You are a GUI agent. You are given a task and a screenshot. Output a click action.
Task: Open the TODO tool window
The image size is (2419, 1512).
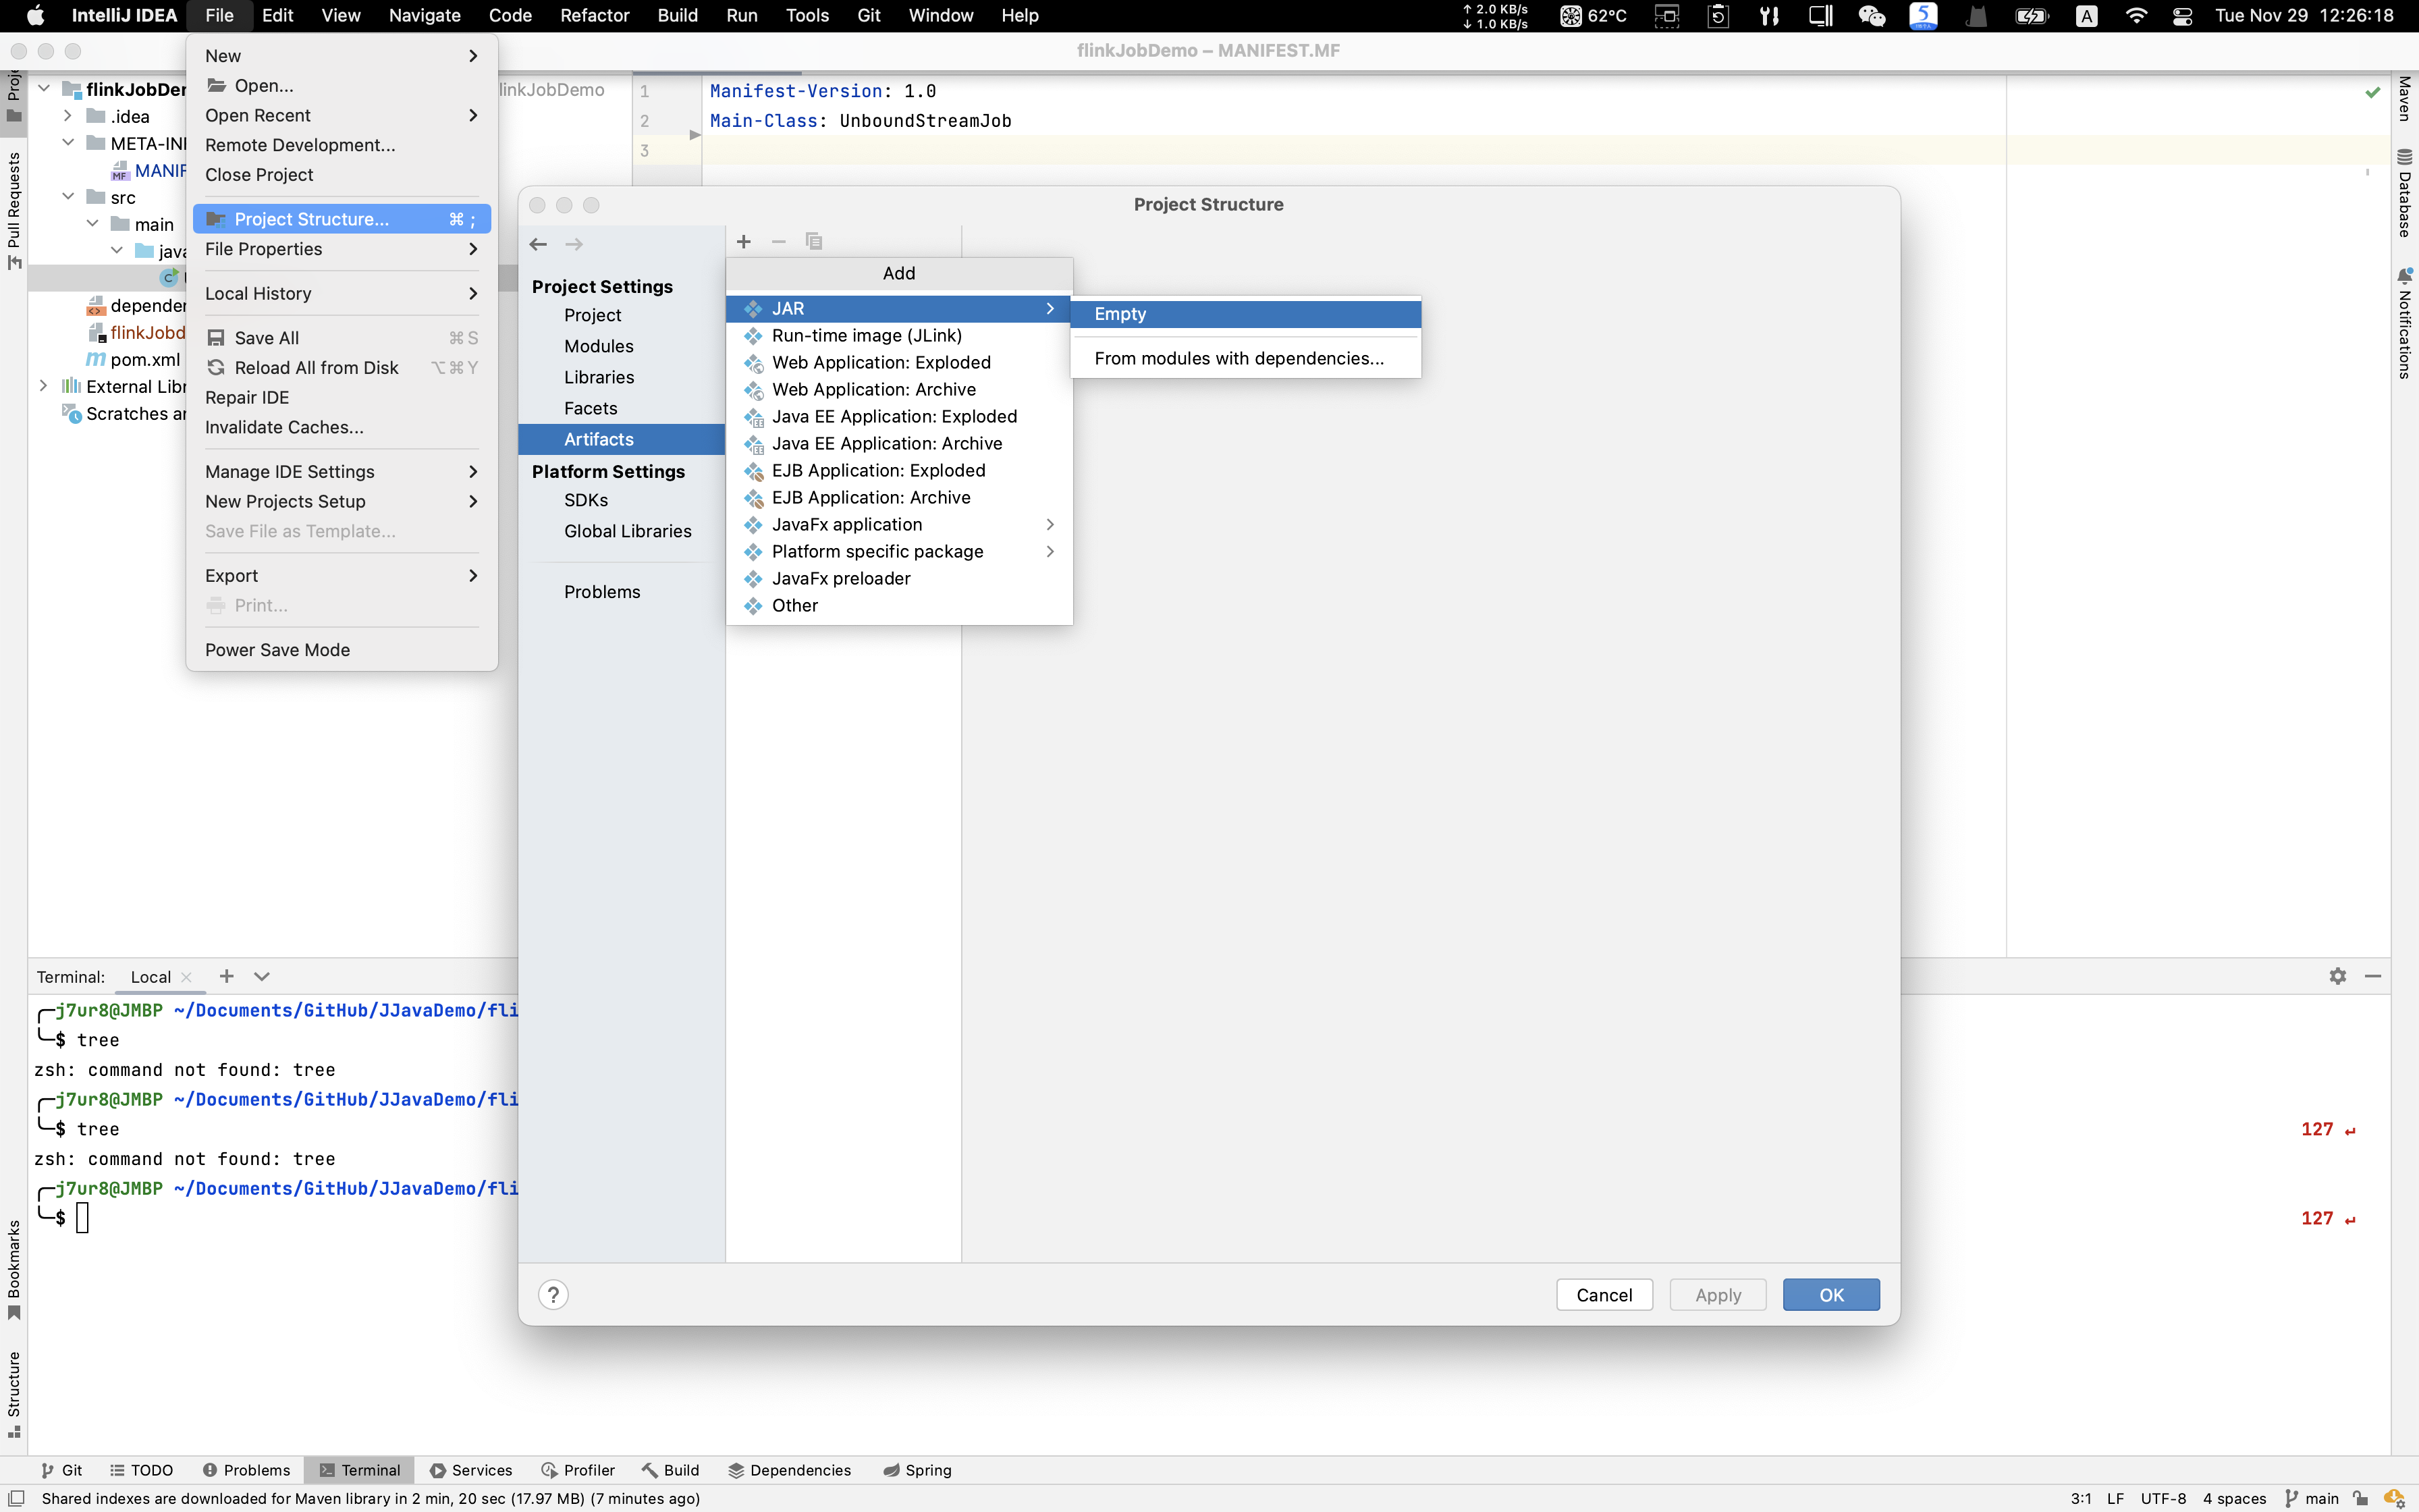click(x=141, y=1470)
